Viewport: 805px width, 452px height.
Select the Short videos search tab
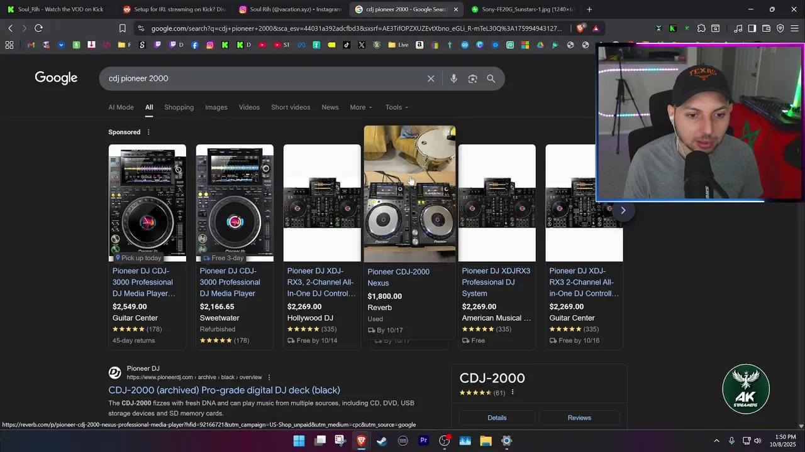(x=291, y=107)
